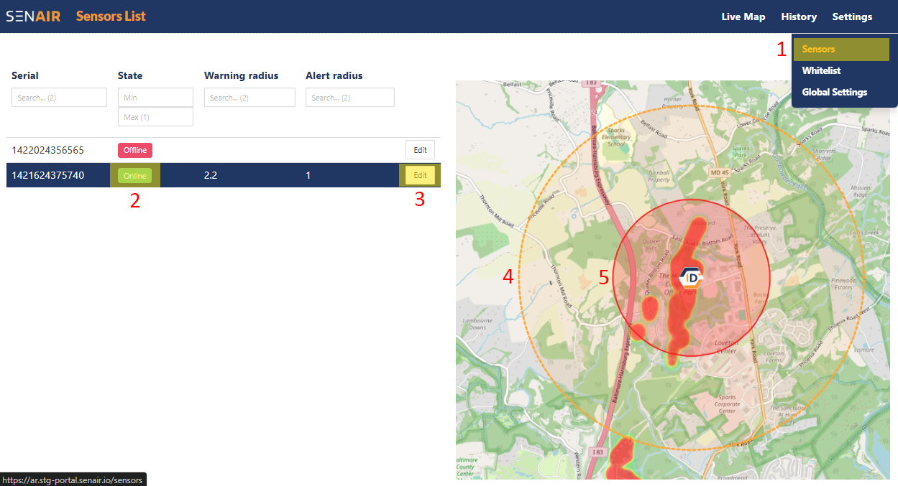Click the Offline status badge
The height and width of the screenshot is (486, 898).
(135, 150)
